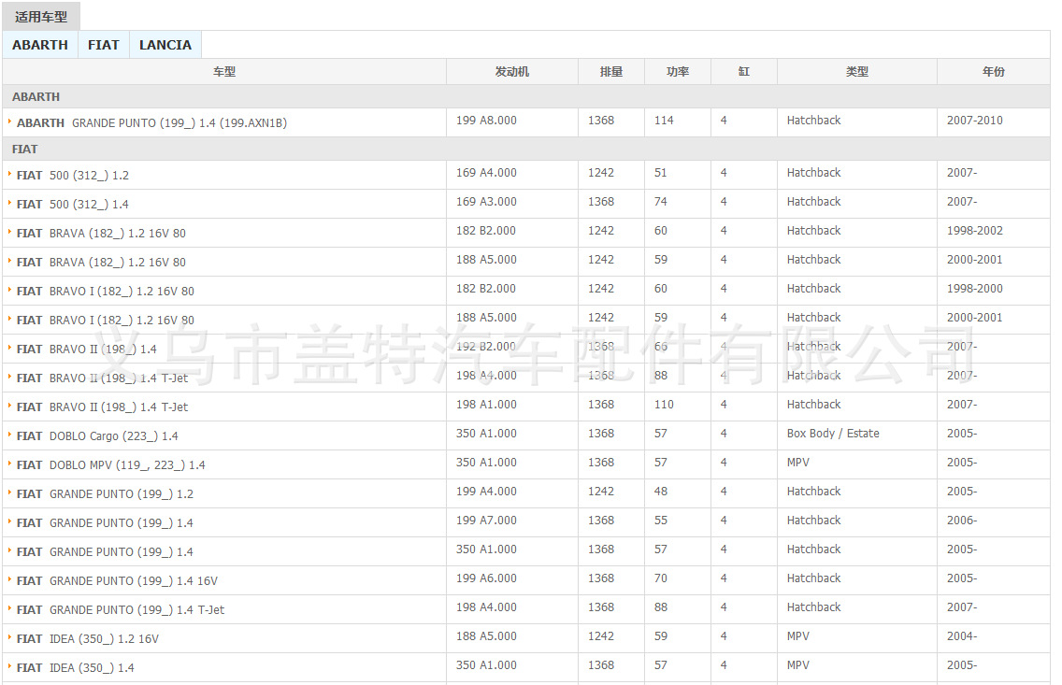Viewport: 1062px width, 685px height.
Task: Click the 类型 column header
Action: tap(856, 72)
